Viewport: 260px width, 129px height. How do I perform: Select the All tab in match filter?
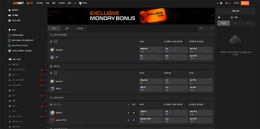pyautogui.click(x=54, y=28)
